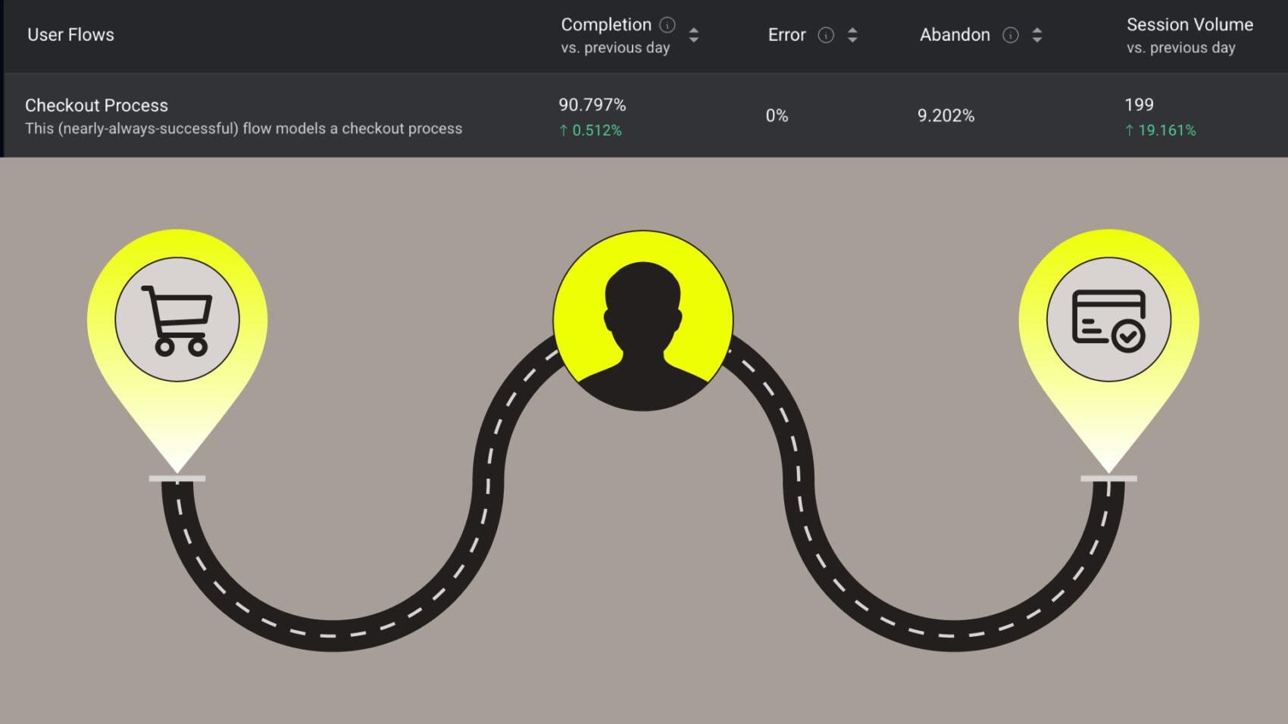Image resolution: width=1288 pixels, height=724 pixels.
Task: Click the Checkout Process flow name link
Action: coord(96,105)
